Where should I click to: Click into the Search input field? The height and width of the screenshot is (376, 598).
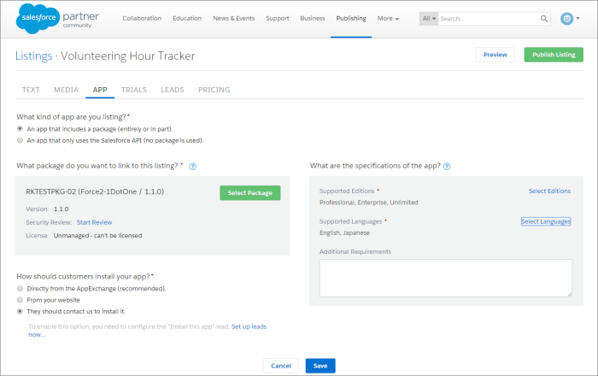tap(489, 18)
